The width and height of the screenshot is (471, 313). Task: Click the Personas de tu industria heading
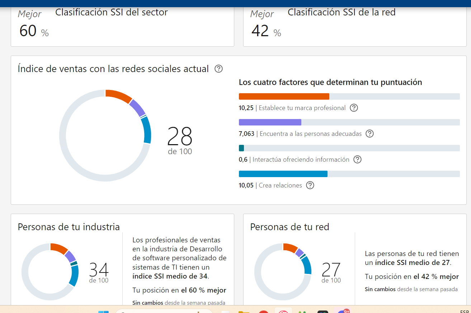[x=69, y=227]
